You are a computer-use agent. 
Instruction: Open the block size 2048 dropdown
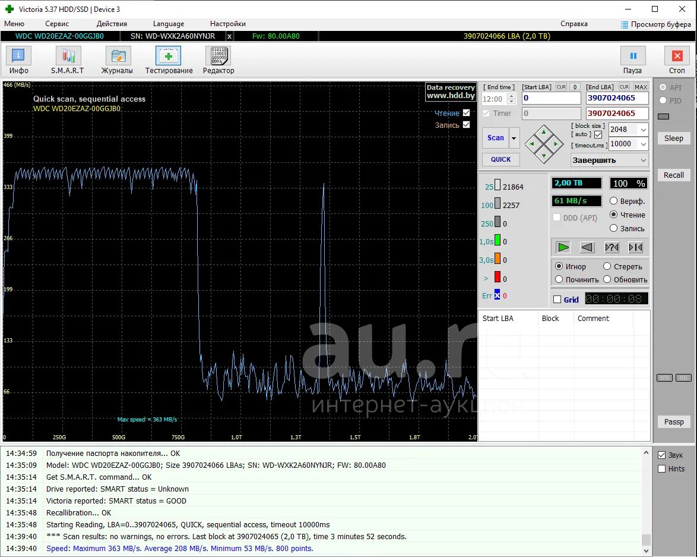click(643, 130)
